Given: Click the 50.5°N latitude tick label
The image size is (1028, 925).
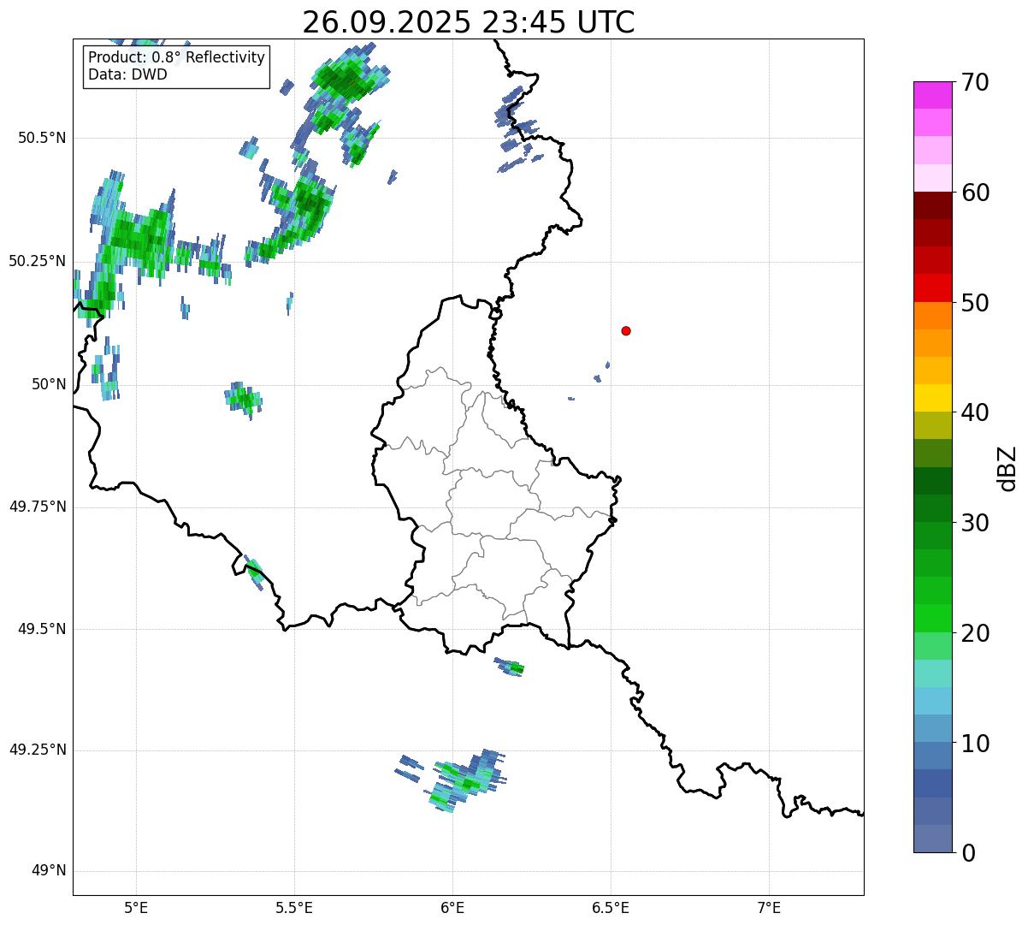Looking at the screenshot, I should (42, 138).
